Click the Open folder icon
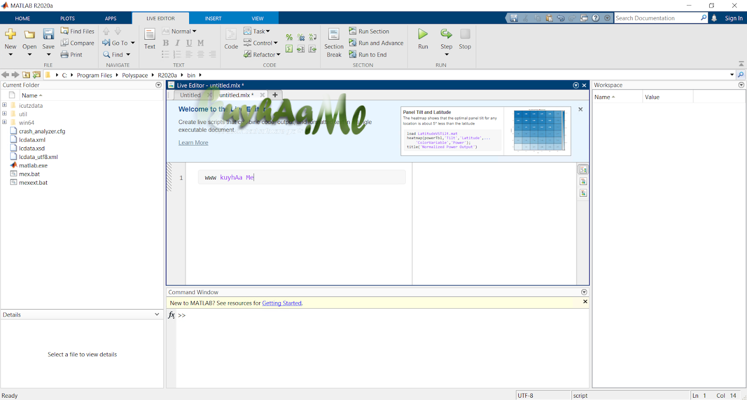 [x=29, y=34]
